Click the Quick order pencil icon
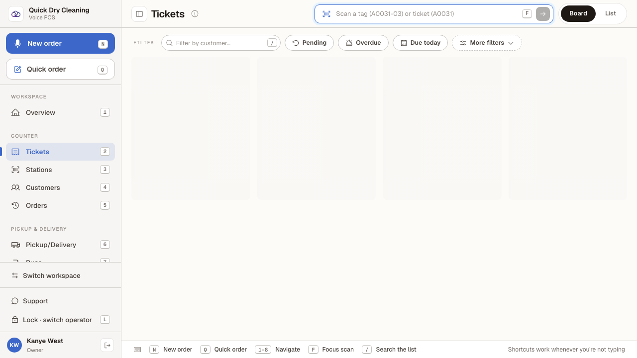This screenshot has height=358, width=637. [x=18, y=69]
